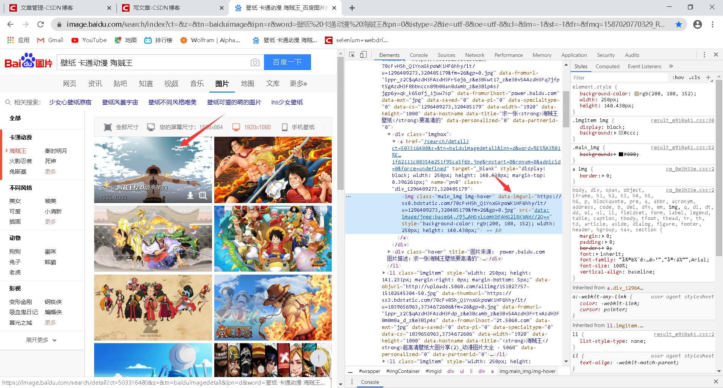The width and height of the screenshot is (723, 388).
Task: Open the result_e910a41.css:30 source link
Action: pyautogui.click(x=682, y=121)
